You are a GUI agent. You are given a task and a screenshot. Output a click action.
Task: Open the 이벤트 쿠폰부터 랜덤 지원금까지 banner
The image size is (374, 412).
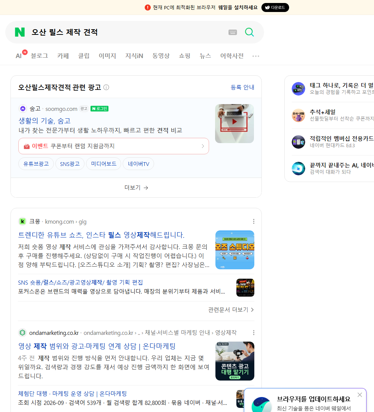(114, 146)
